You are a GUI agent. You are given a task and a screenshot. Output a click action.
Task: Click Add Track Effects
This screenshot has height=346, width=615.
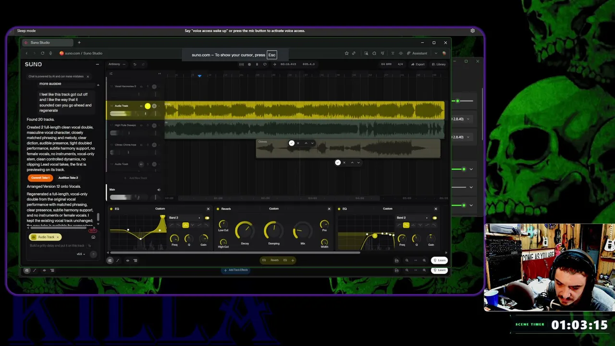tap(235, 270)
